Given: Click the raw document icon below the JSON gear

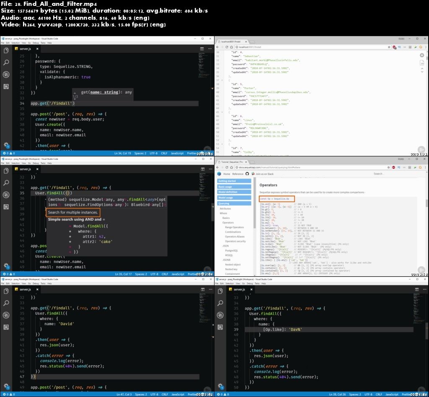Looking at the screenshot, I should click(x=422, y=63).
